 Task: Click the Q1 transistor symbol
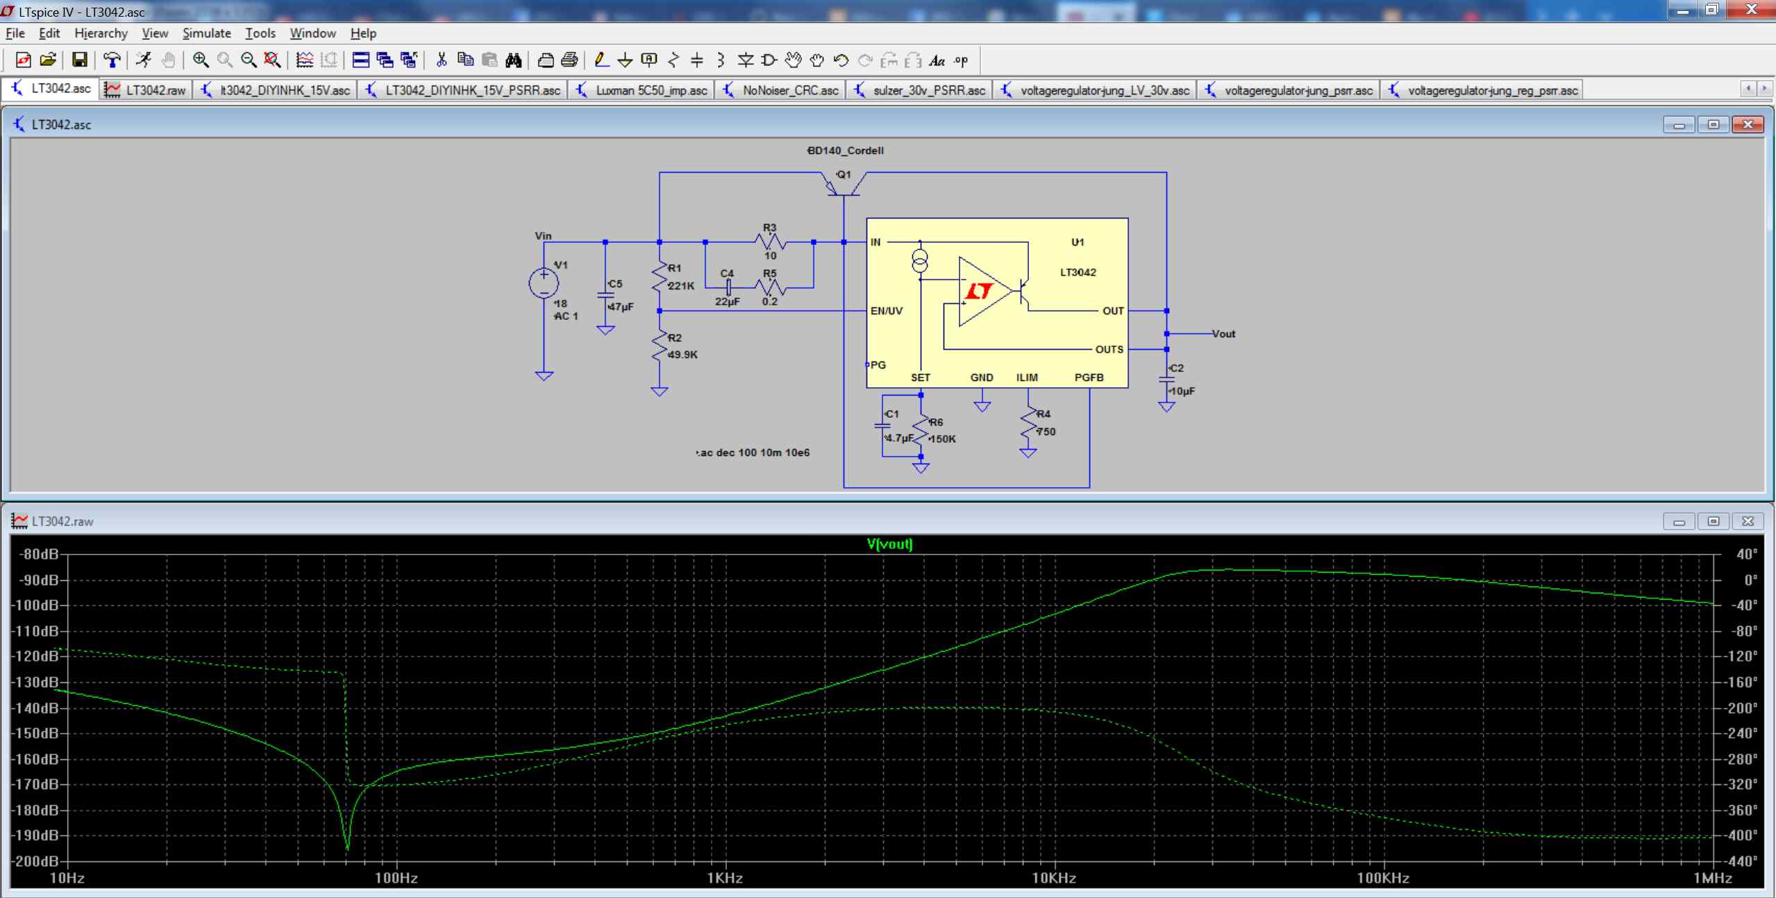[x=843, y=184]
